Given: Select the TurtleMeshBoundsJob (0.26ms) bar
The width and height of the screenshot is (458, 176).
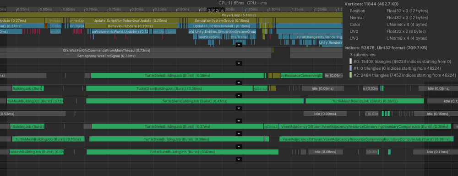Looking at the screenshot, I should click(x=365, y=101).
